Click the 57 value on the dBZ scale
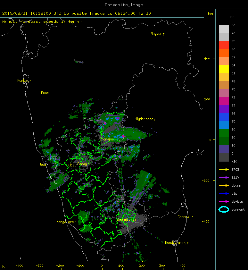 click(x=233, y=57)
